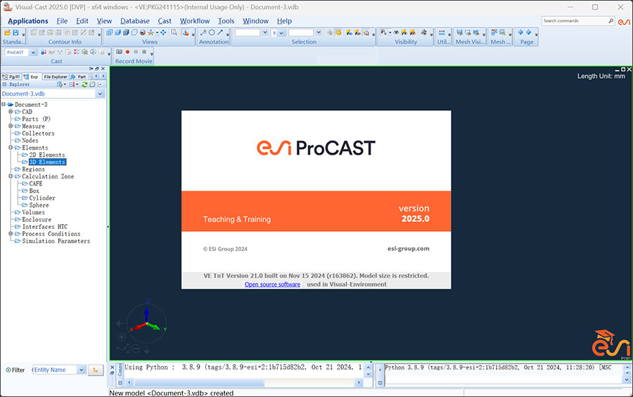Click the zoom window magnifier icon in Views
This screenshot has width=633, height=397.
[x=174, y=33]
